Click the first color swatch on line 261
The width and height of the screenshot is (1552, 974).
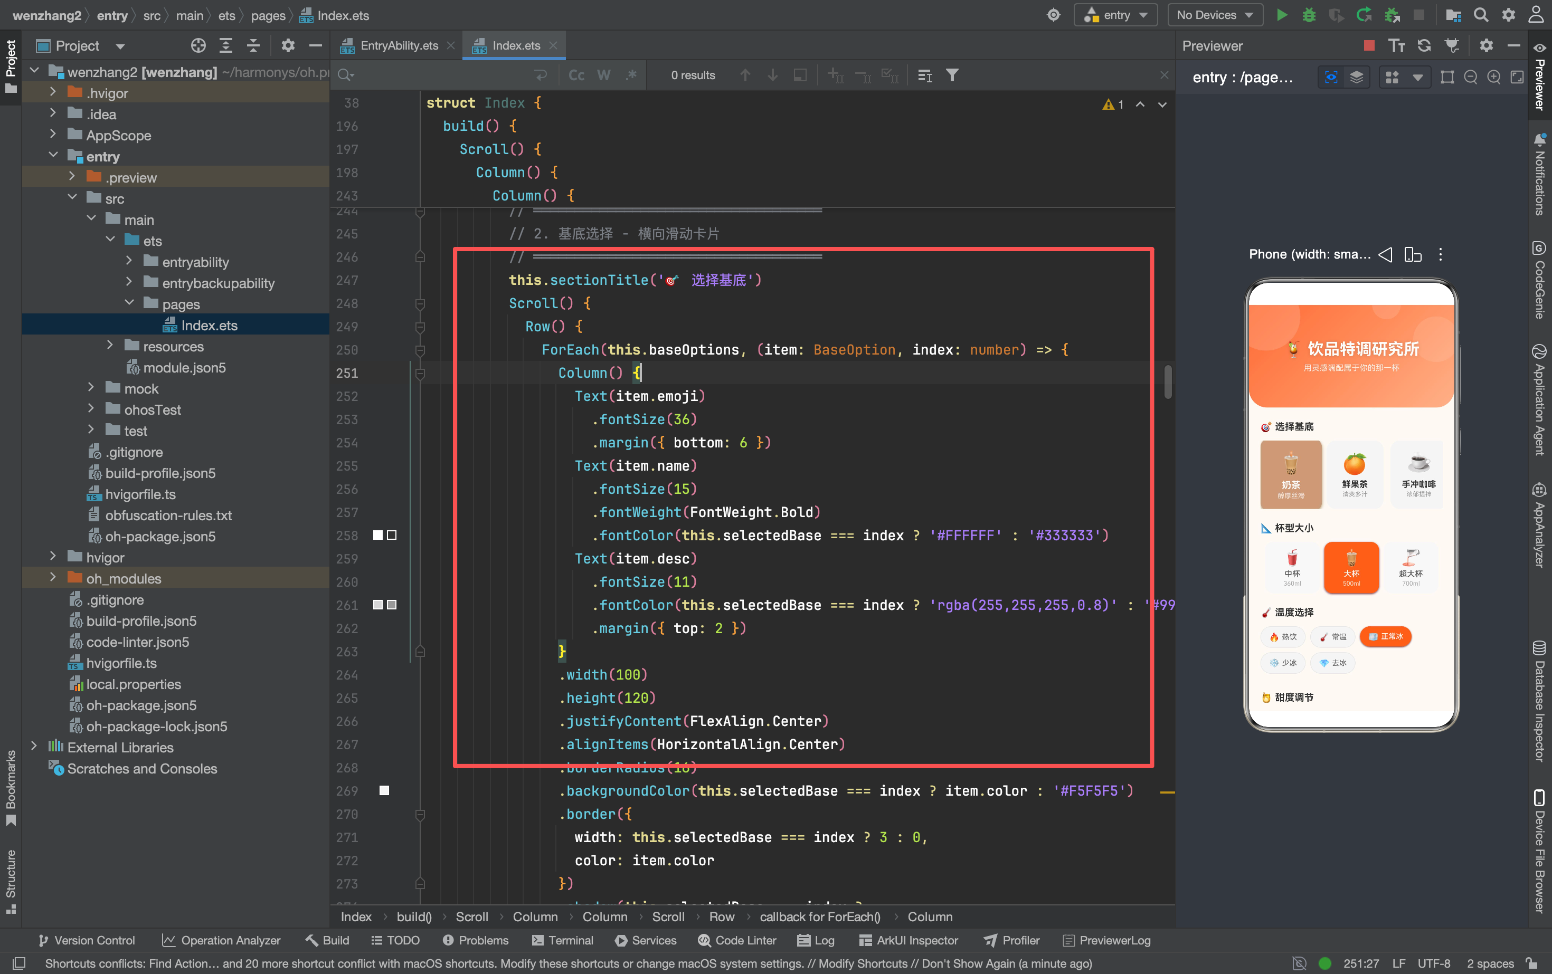pos(377,605)
